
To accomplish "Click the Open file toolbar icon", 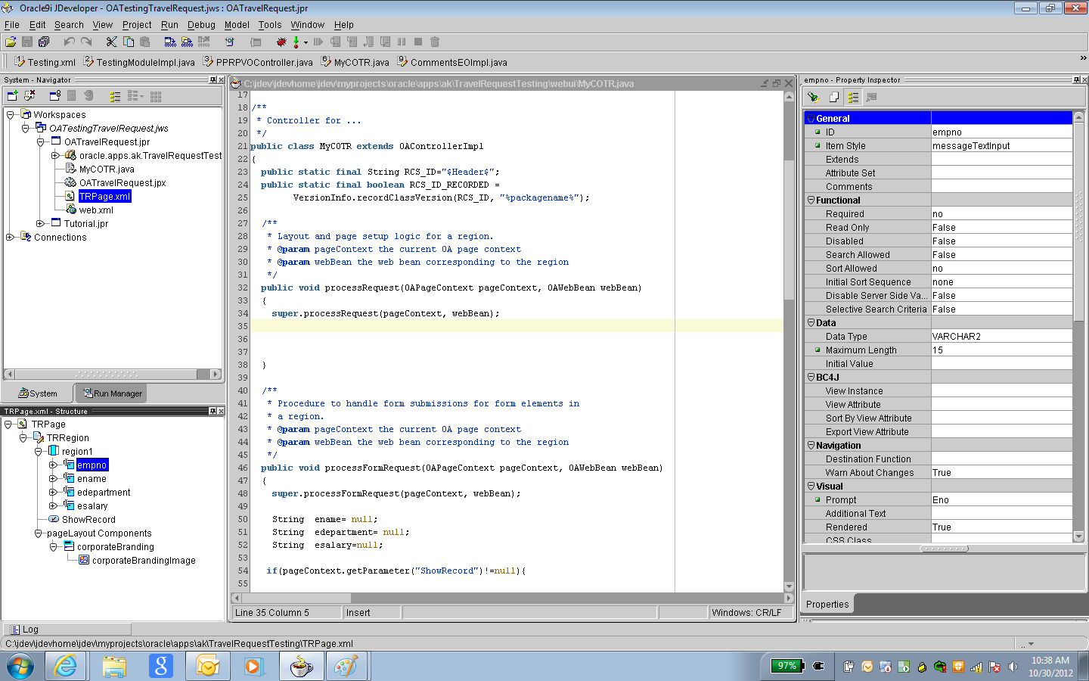I will 11,42.
